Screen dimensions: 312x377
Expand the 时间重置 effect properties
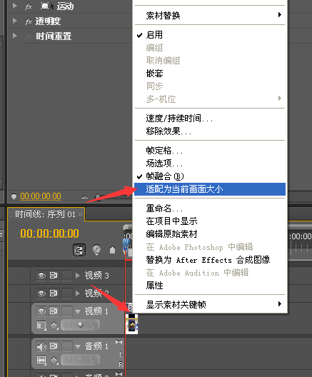tap(15, 36)
